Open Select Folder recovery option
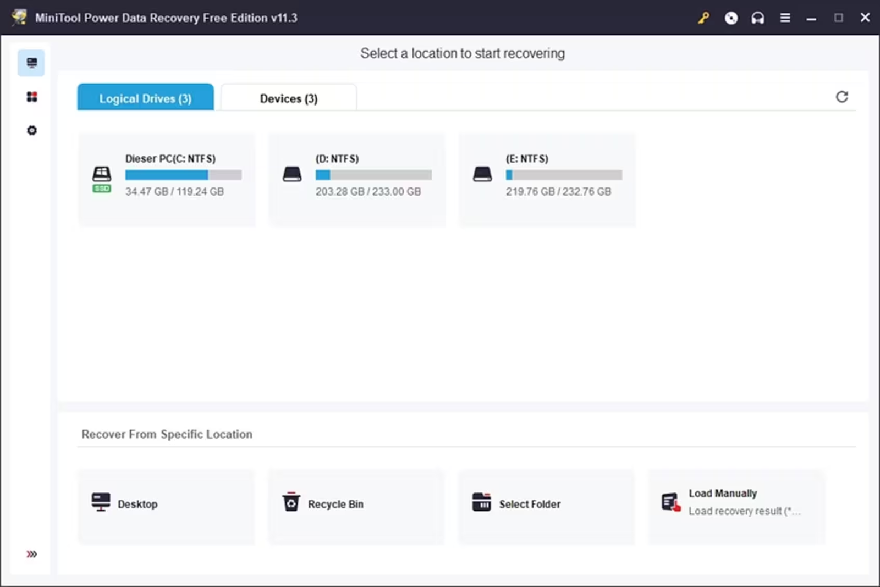The height and width of the screenshot is (587, 880). 547,507
